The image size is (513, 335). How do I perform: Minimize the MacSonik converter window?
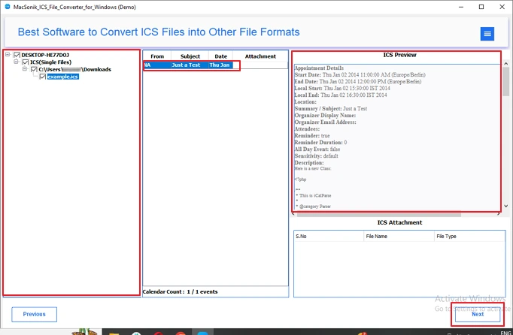point(461,7)
